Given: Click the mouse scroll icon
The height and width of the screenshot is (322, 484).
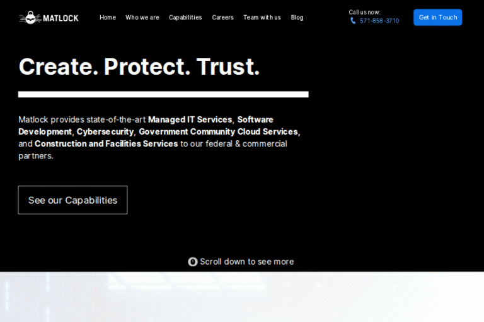Looking at the screenshot, I should point(193,262).
